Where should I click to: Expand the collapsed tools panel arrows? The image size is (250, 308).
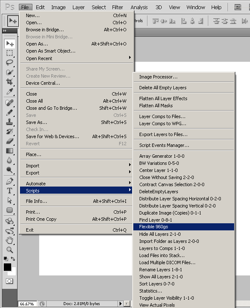[x=5, y=30]
